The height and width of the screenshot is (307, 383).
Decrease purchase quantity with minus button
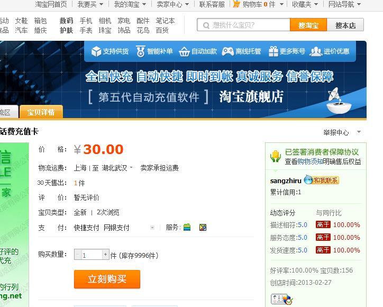click(78, 255)
